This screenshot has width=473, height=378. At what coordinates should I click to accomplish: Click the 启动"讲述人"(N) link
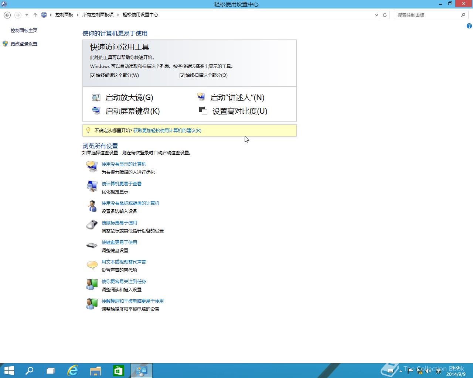click(x=238, y=97)
